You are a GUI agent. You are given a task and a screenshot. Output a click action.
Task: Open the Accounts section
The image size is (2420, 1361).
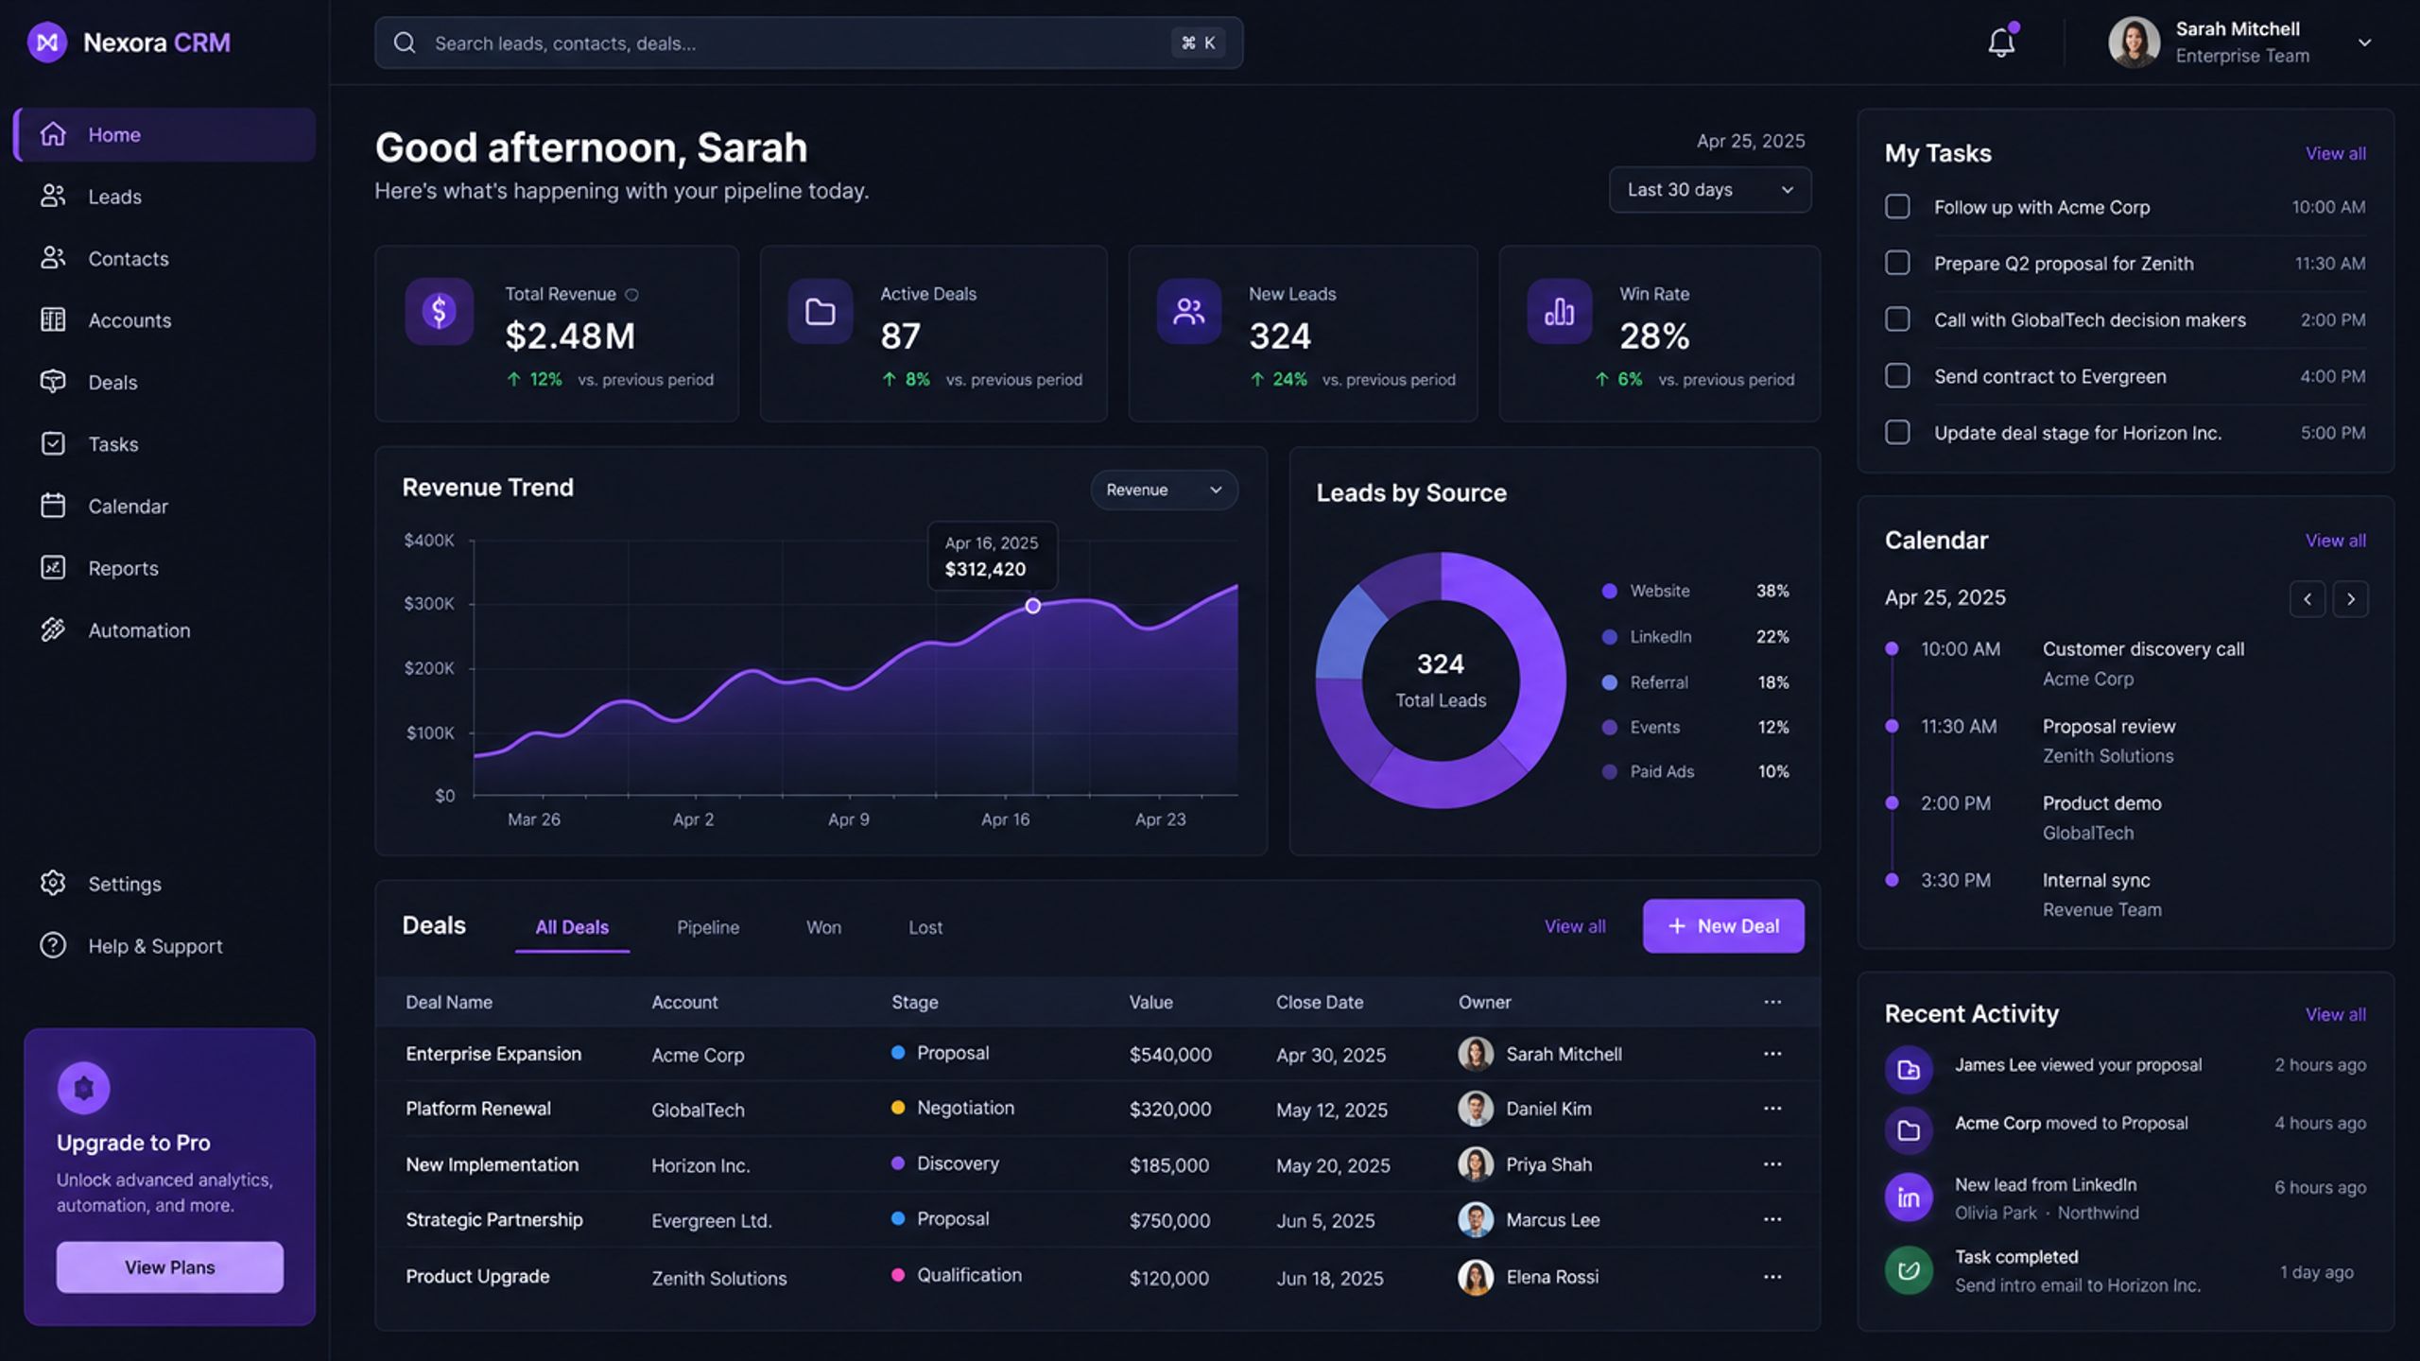(x=164, y=320)
